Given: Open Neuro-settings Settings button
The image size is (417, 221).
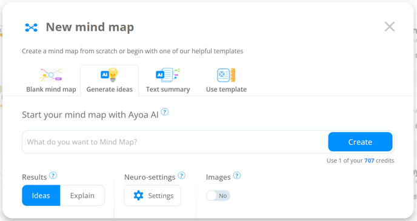Looking at the screenshot, I should tap(153, 196).
